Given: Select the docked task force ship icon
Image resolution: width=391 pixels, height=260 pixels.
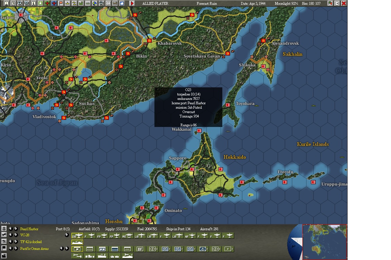Looking at the screenshot, I should click(x=77, y=242).
